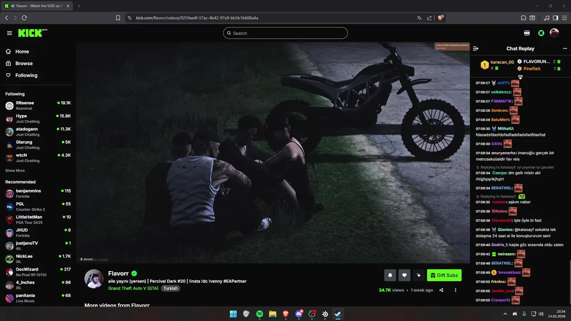Open PGL recommended channel
The image size is (571, 321).
coord(38,206)
